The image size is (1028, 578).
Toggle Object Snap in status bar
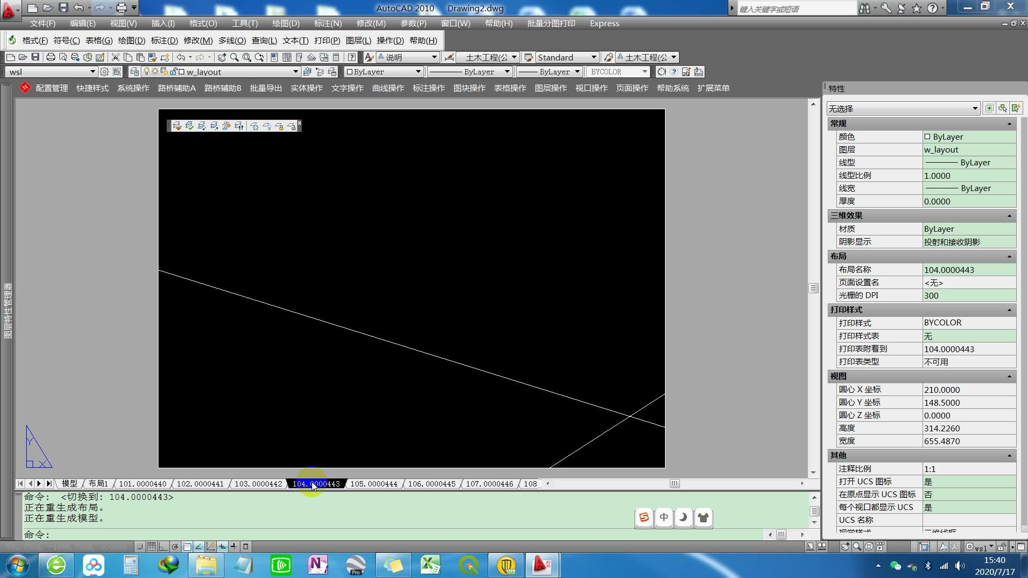[x=187, y=546]
